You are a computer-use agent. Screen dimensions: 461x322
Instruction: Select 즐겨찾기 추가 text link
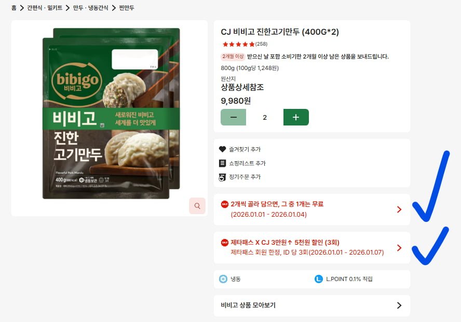[245, 149]
